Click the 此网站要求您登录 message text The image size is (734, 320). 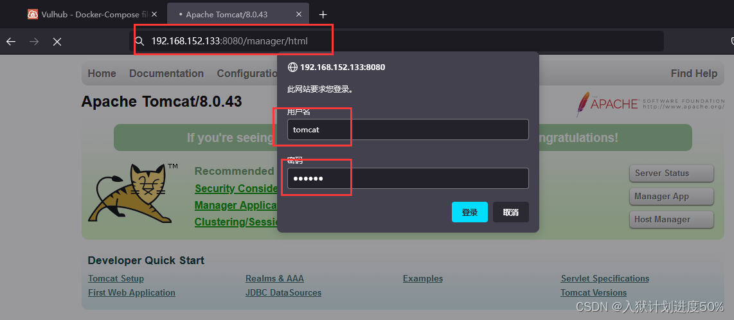click(x=320, y=89)
